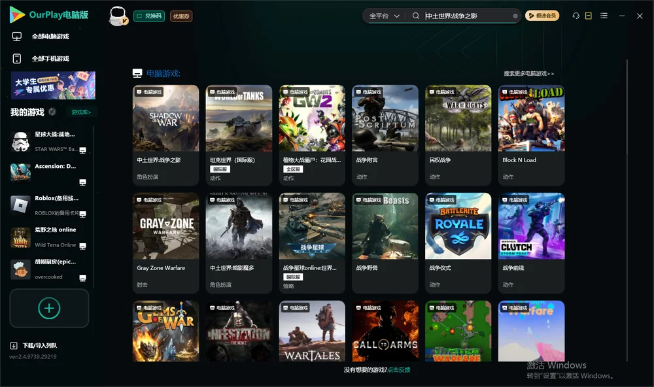Launch 胡闹厨房 overcooked from sidebar
654x387 pixels.
(48, 269)
